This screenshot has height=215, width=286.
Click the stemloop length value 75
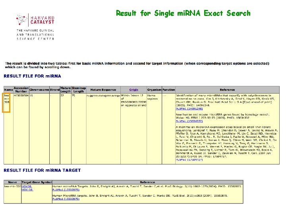click(x=73, y=96)
